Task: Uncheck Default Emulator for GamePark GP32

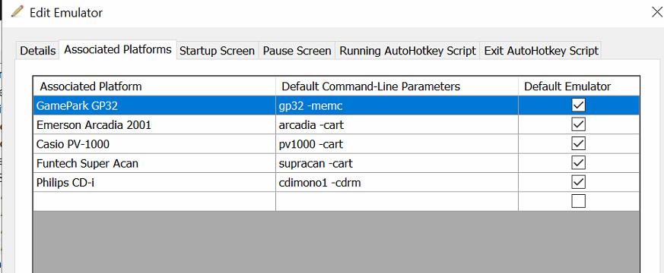Action: (578, 105)
